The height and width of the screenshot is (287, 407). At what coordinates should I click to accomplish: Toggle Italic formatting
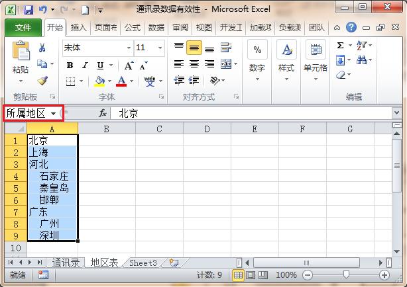click(x=85, y=65)
